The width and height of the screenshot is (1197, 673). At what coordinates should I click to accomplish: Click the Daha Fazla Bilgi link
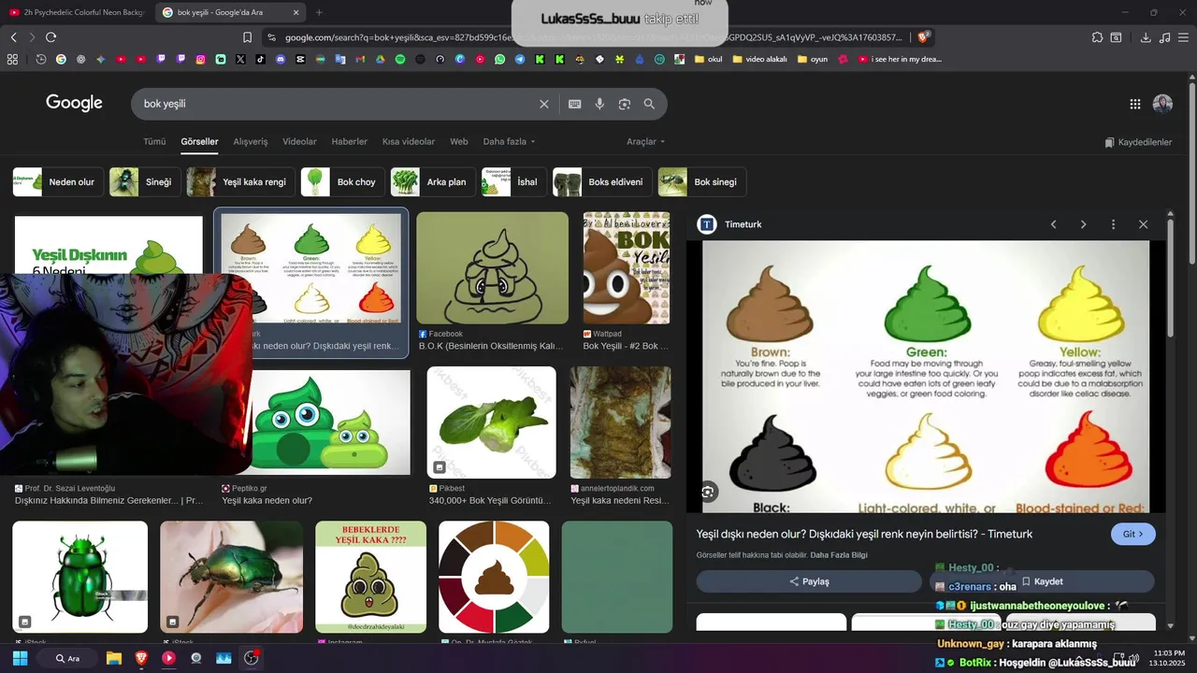coord(839,555)
